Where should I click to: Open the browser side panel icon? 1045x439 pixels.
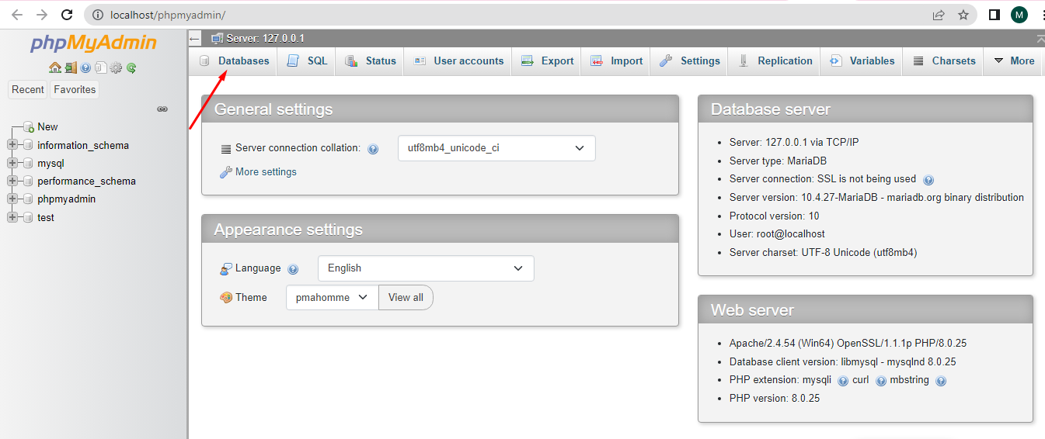point(994,15)
